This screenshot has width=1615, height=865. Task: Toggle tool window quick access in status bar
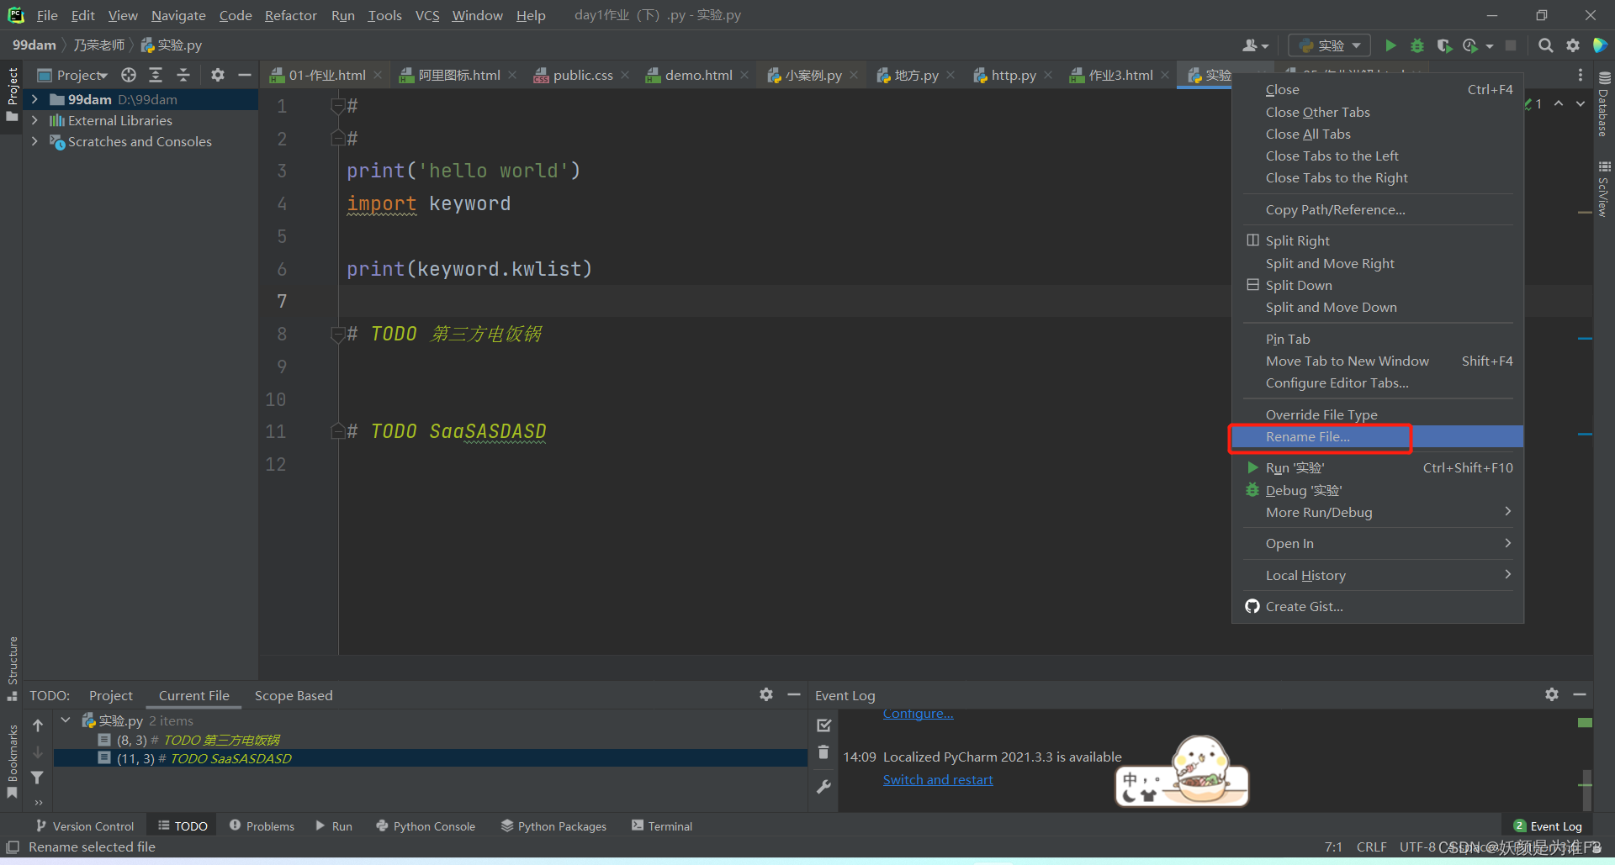pos(13,847)
